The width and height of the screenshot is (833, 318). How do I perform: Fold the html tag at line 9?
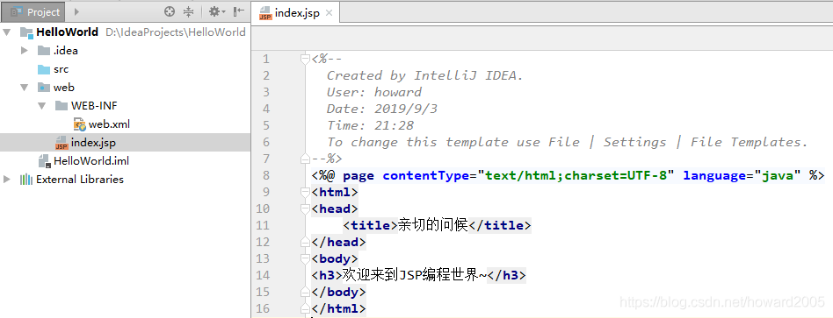click(x=305, y=193)
